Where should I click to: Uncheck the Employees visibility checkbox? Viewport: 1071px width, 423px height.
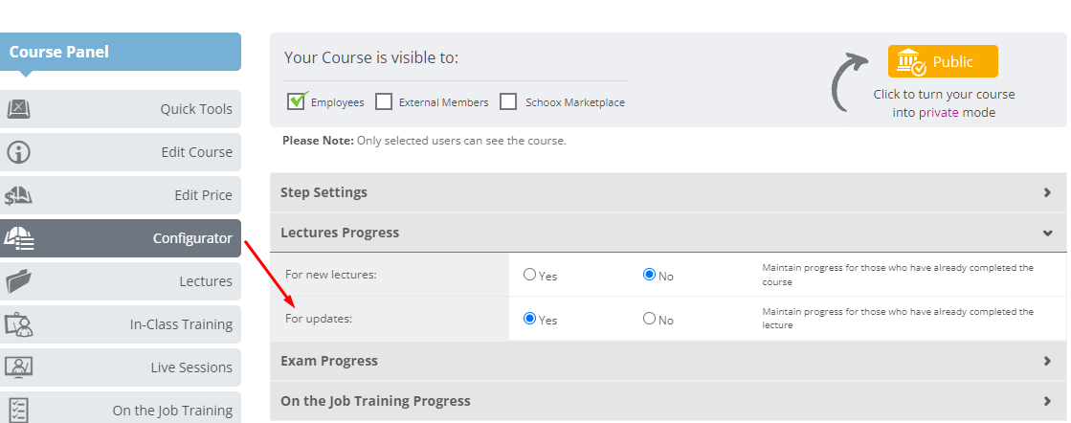296,101
